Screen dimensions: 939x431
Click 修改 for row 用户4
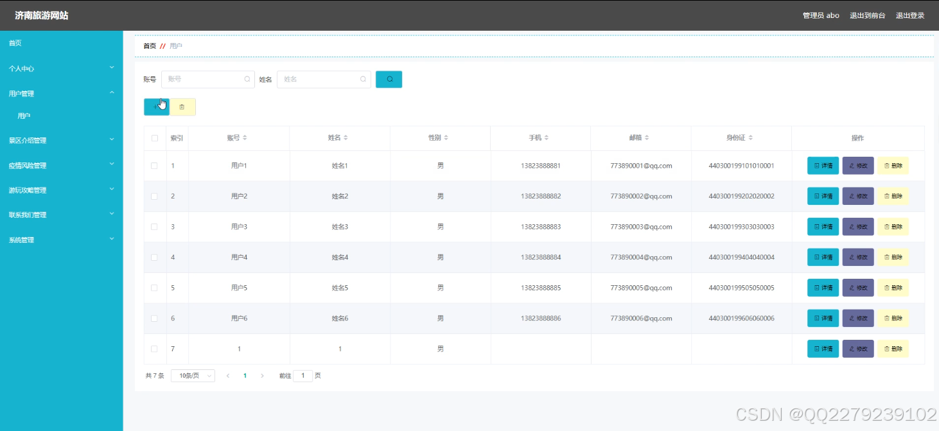[858, 257]
